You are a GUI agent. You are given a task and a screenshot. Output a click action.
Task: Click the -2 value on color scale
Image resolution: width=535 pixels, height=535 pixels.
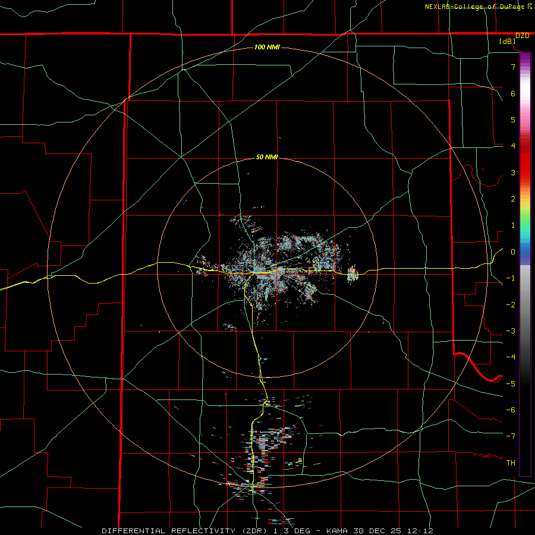[x=511, y=305]
